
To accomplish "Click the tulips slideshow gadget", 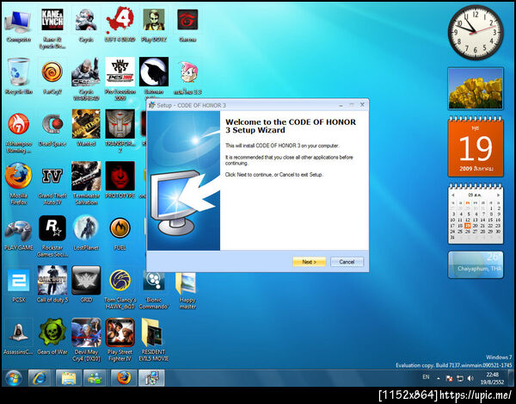I will 476,89.
